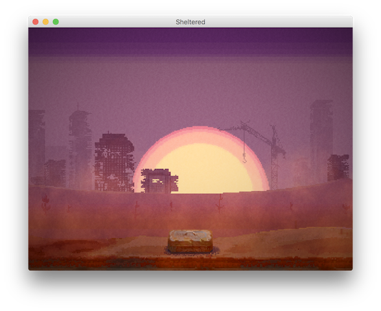The width and height of the screenshot is (381, 311).
Task: Maximize the window with the green button
Action: click(56, 22)
